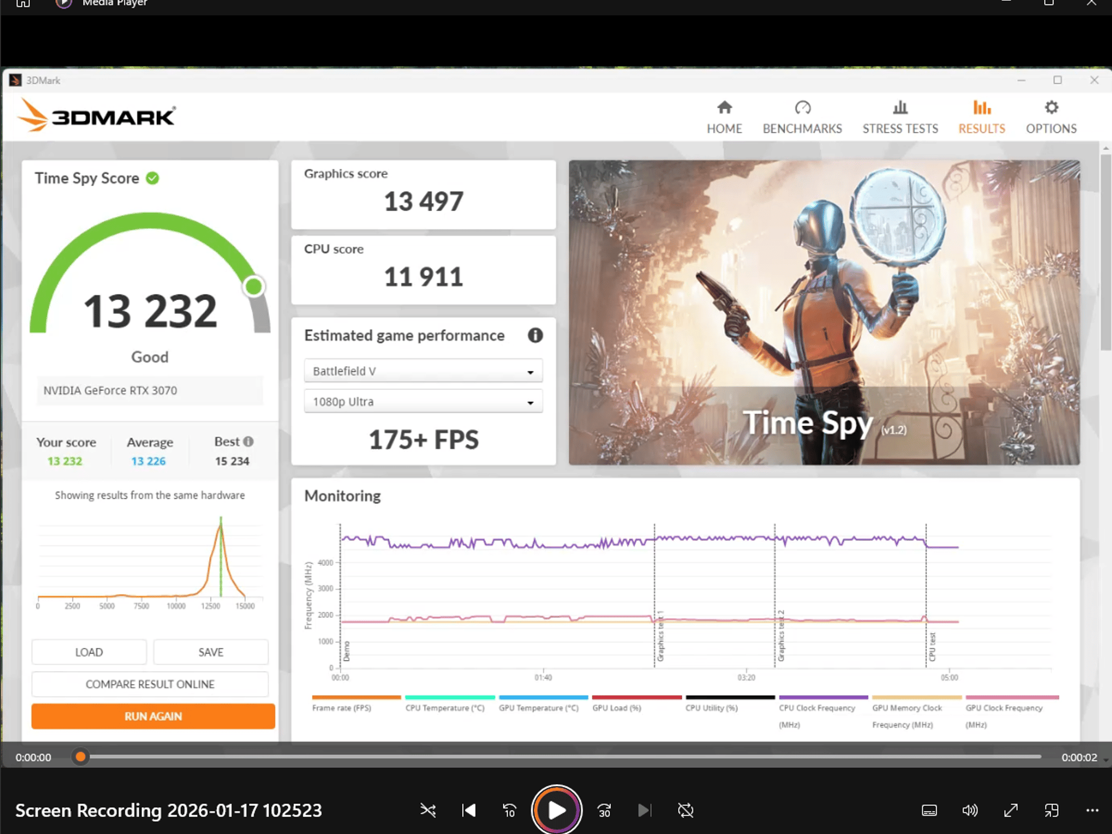Click the Stress Tests bar chart icon
The image size is (1112, 834).
point(900,108)
